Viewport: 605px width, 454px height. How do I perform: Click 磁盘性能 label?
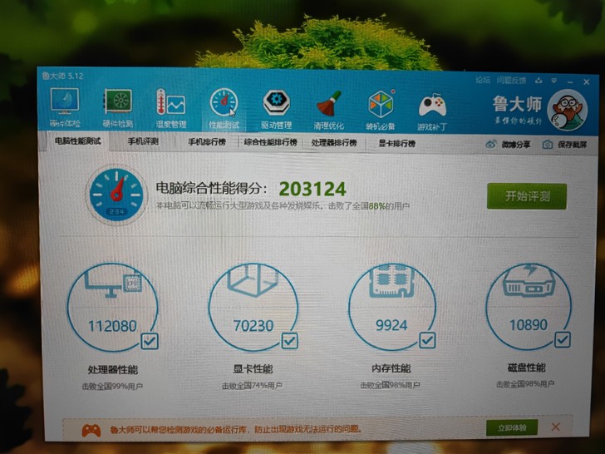(x=526, y=368)
